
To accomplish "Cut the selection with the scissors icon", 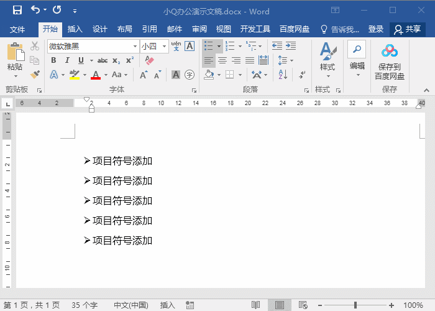I will 35,46.
